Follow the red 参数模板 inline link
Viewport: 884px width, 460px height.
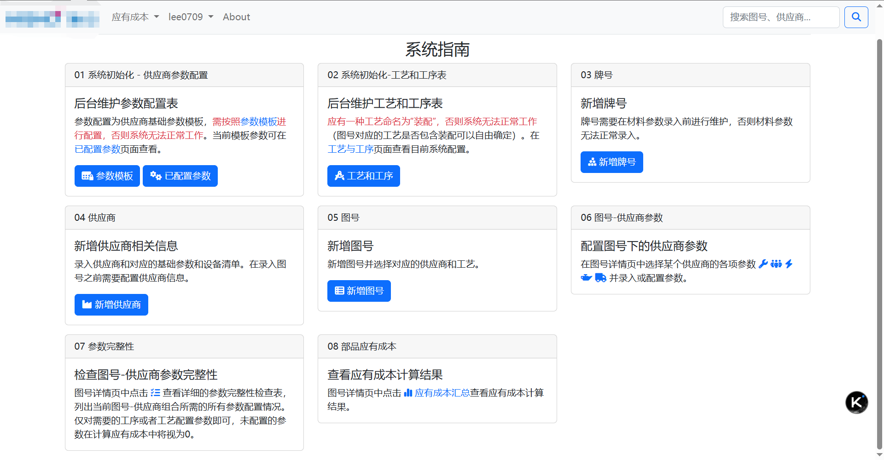coord(258,121)
